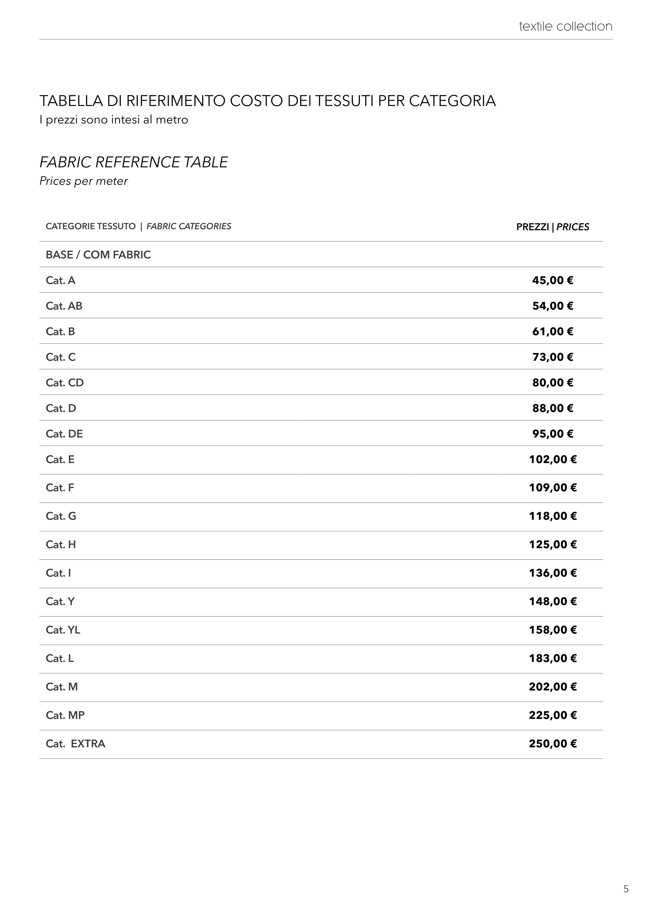This screenshot has width=652, height=922.
Task: Click the 'FABRIC REFERENCE TABLE' heading
Action: tap(133, 162)
